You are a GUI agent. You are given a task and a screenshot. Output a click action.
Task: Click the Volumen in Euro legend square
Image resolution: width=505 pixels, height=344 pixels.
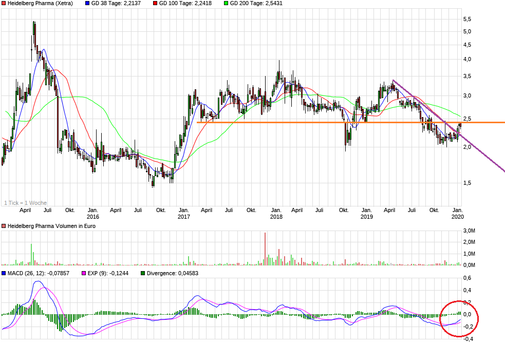pyautogui.click(x=4, y=226)
